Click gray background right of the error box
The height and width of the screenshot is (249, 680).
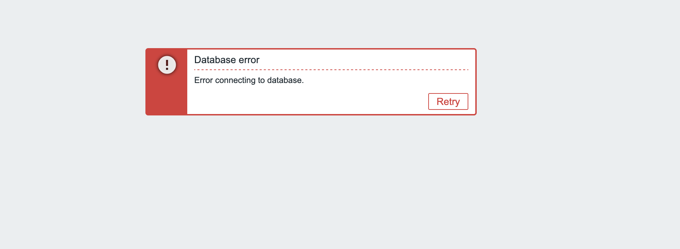575,82
